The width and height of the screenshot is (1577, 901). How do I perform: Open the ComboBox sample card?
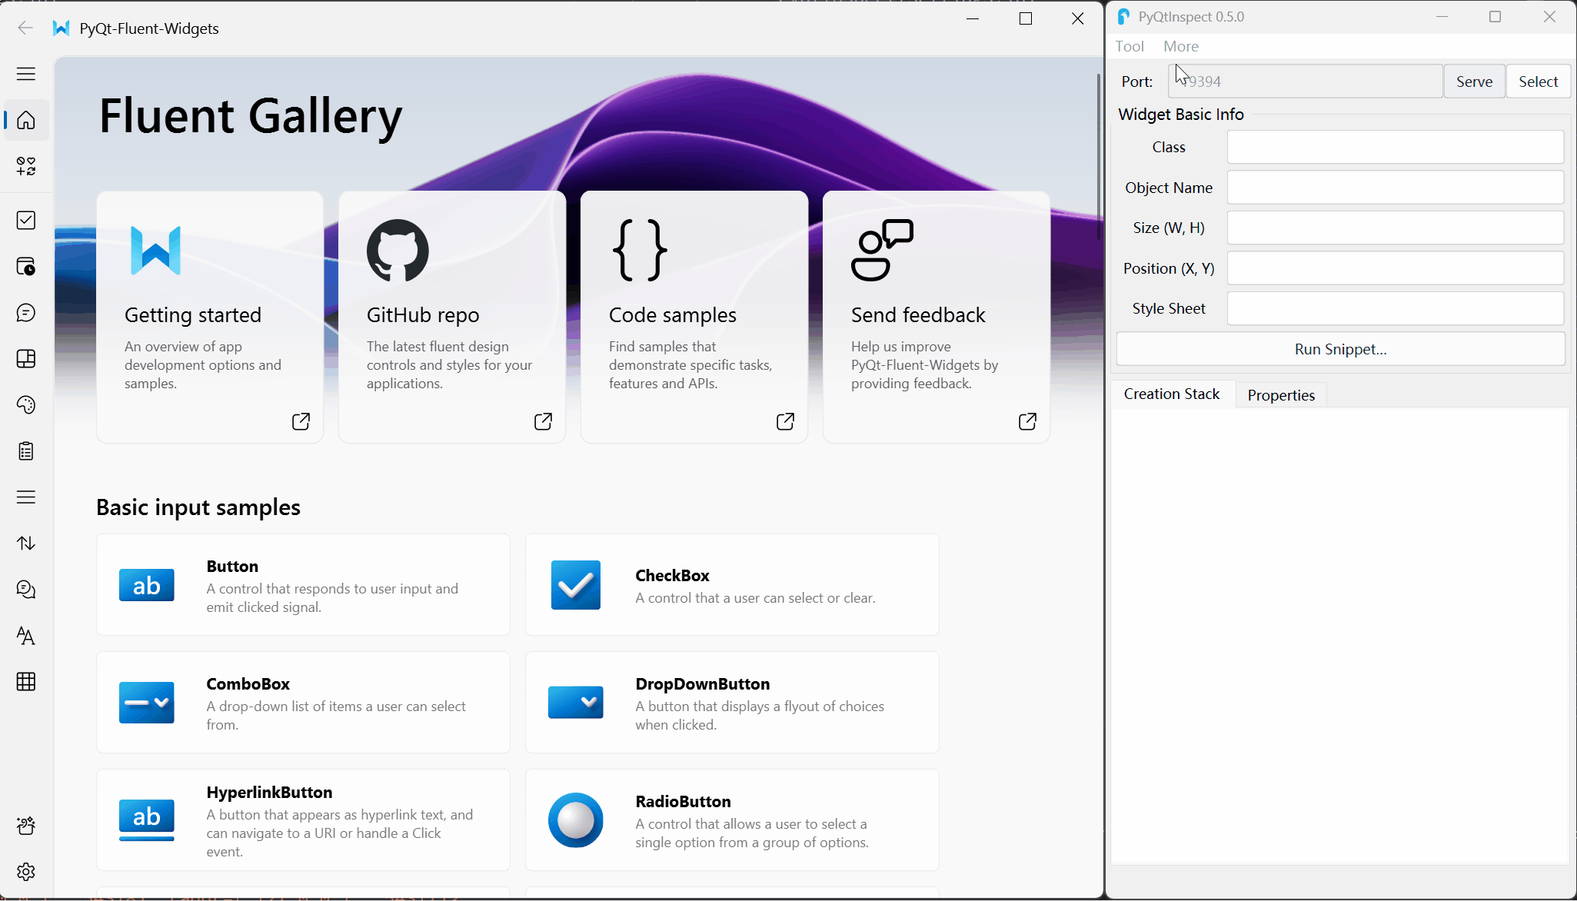click(303, 703)
